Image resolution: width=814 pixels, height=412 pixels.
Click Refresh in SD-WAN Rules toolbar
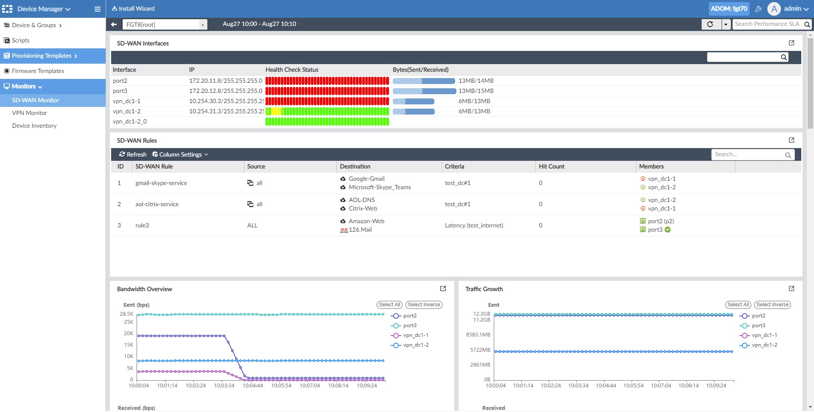click(x=133, y=154)
